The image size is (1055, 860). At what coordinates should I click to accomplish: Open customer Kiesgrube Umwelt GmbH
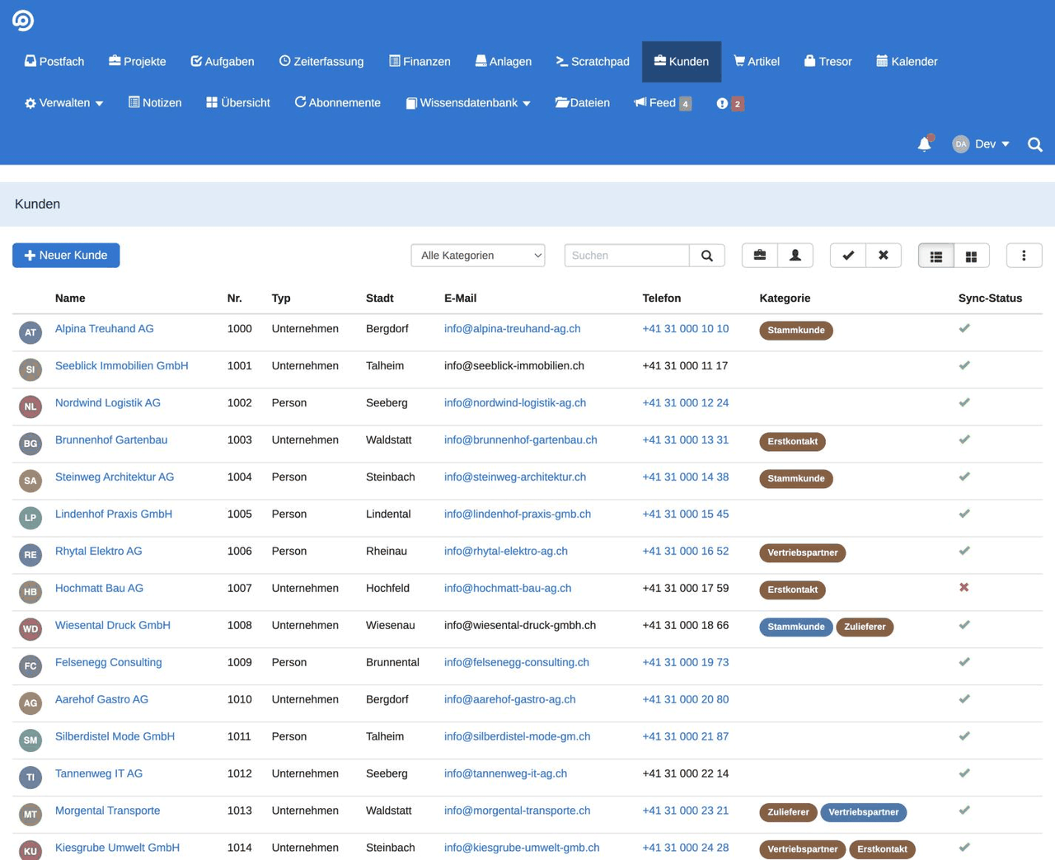pos(117,848)
